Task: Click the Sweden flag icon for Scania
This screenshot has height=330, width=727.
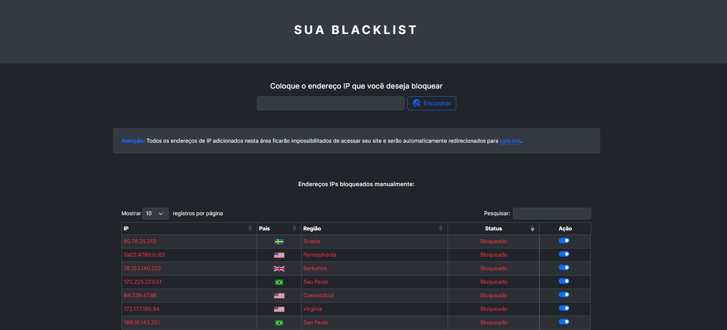Action: coord(279,242)
